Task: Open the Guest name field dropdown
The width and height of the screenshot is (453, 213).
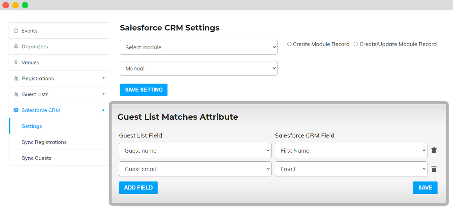Action: [x=195, y=150]
